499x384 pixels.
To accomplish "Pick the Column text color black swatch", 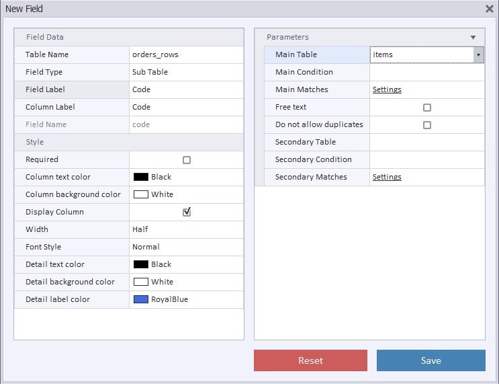I will 140,177.
